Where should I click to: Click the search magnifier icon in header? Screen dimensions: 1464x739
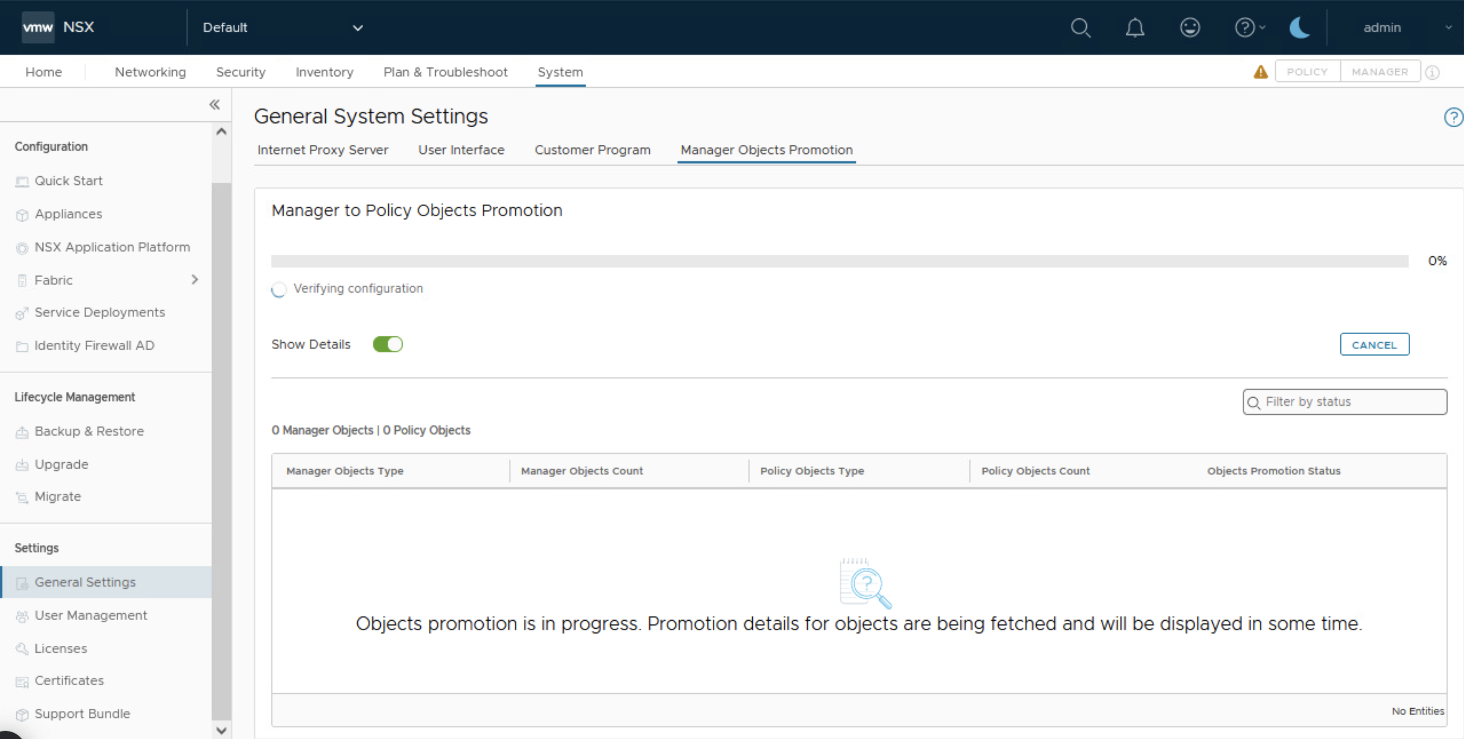pyautogui.click(x=1080, y=27)
